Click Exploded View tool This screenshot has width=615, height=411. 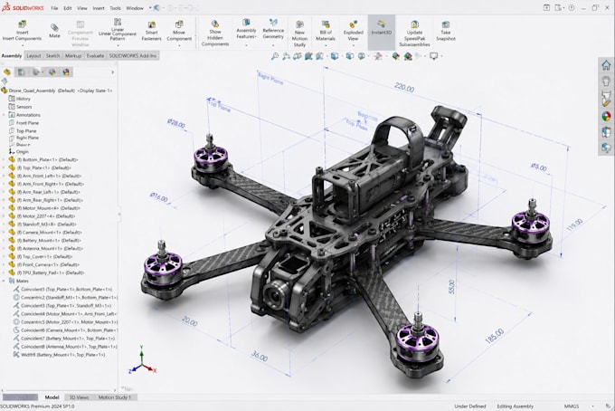point(353,31)
